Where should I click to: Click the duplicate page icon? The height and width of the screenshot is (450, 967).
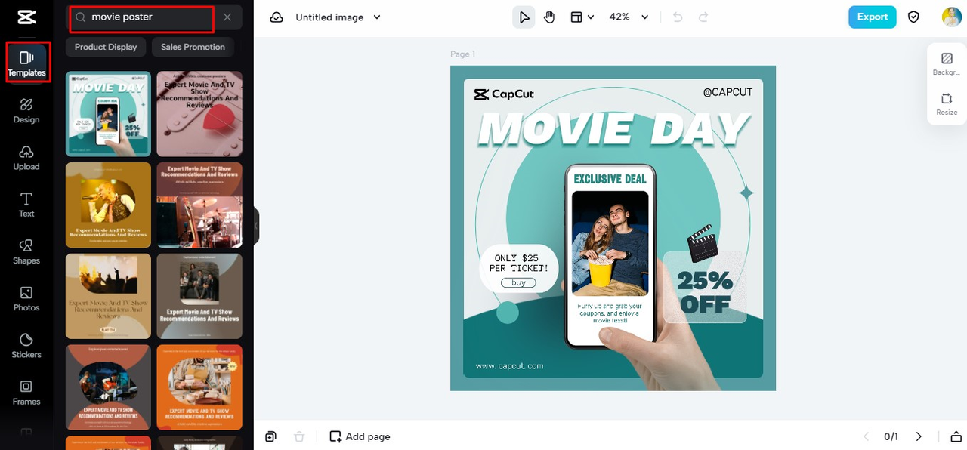pos(270,436)
